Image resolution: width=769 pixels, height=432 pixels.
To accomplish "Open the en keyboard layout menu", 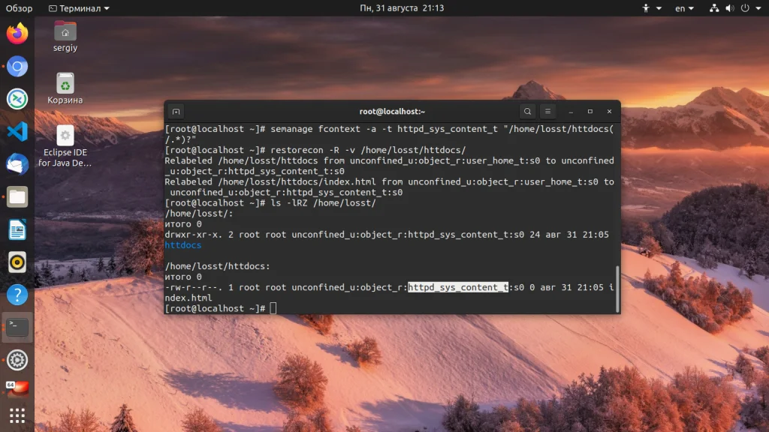I will 684,8.
